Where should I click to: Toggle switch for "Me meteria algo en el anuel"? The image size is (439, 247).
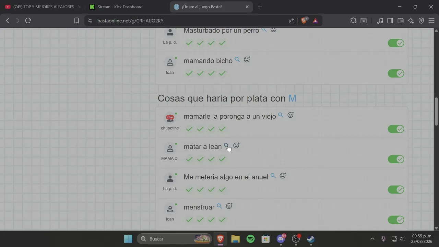tap(396, 190)
